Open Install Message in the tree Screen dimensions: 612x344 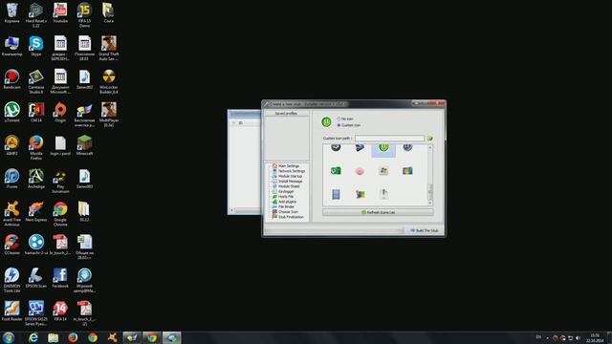click(290, 182)
